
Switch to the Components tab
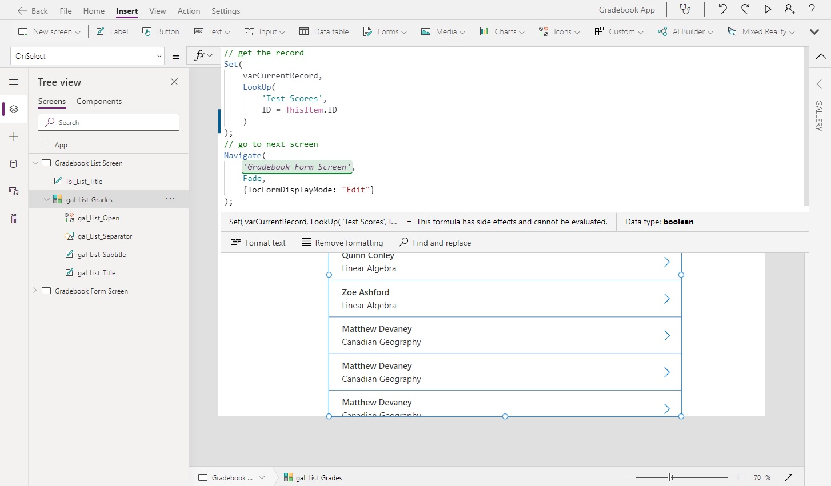pos(98,101)
